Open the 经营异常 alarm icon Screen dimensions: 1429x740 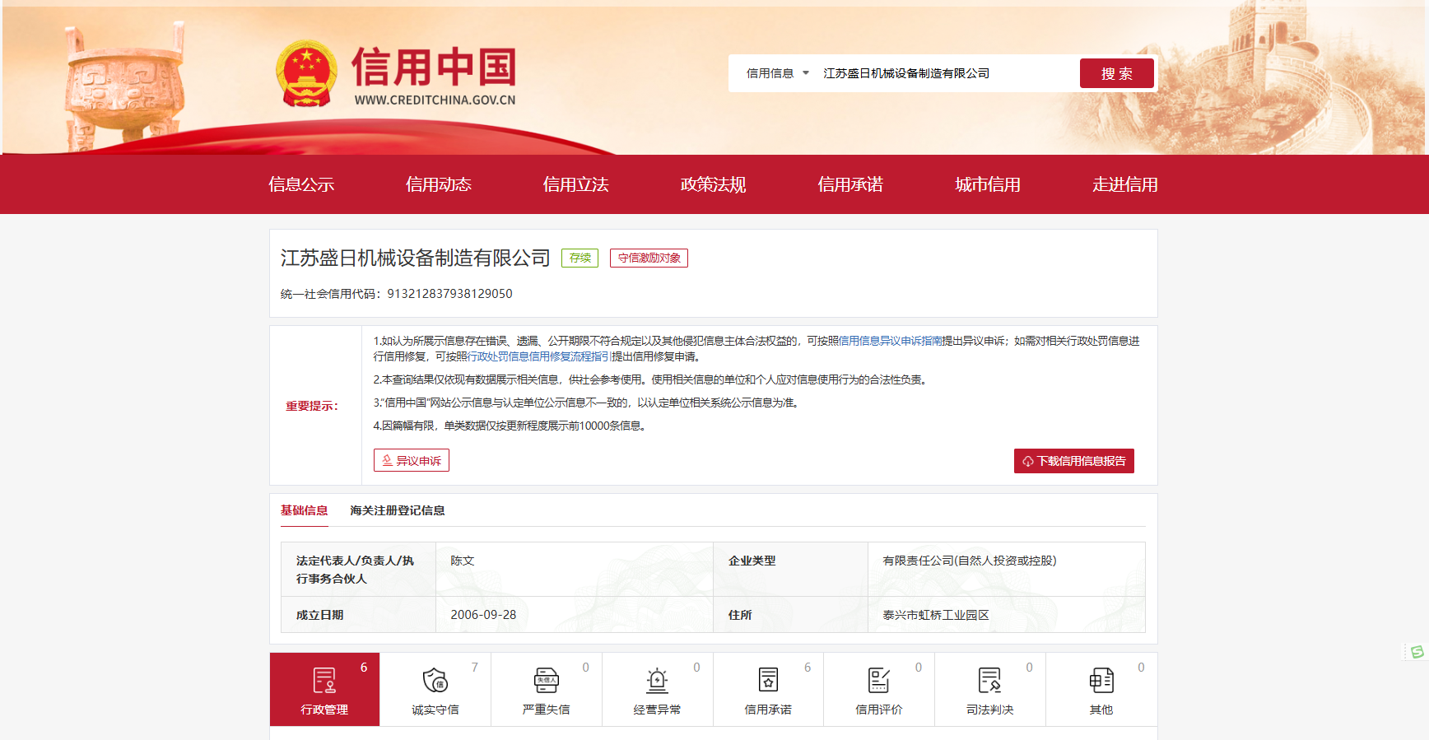[x=657, y=681]
